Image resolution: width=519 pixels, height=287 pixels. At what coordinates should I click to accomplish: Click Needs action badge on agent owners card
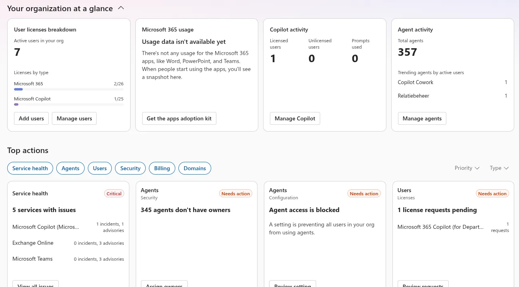tap(236, 194)
